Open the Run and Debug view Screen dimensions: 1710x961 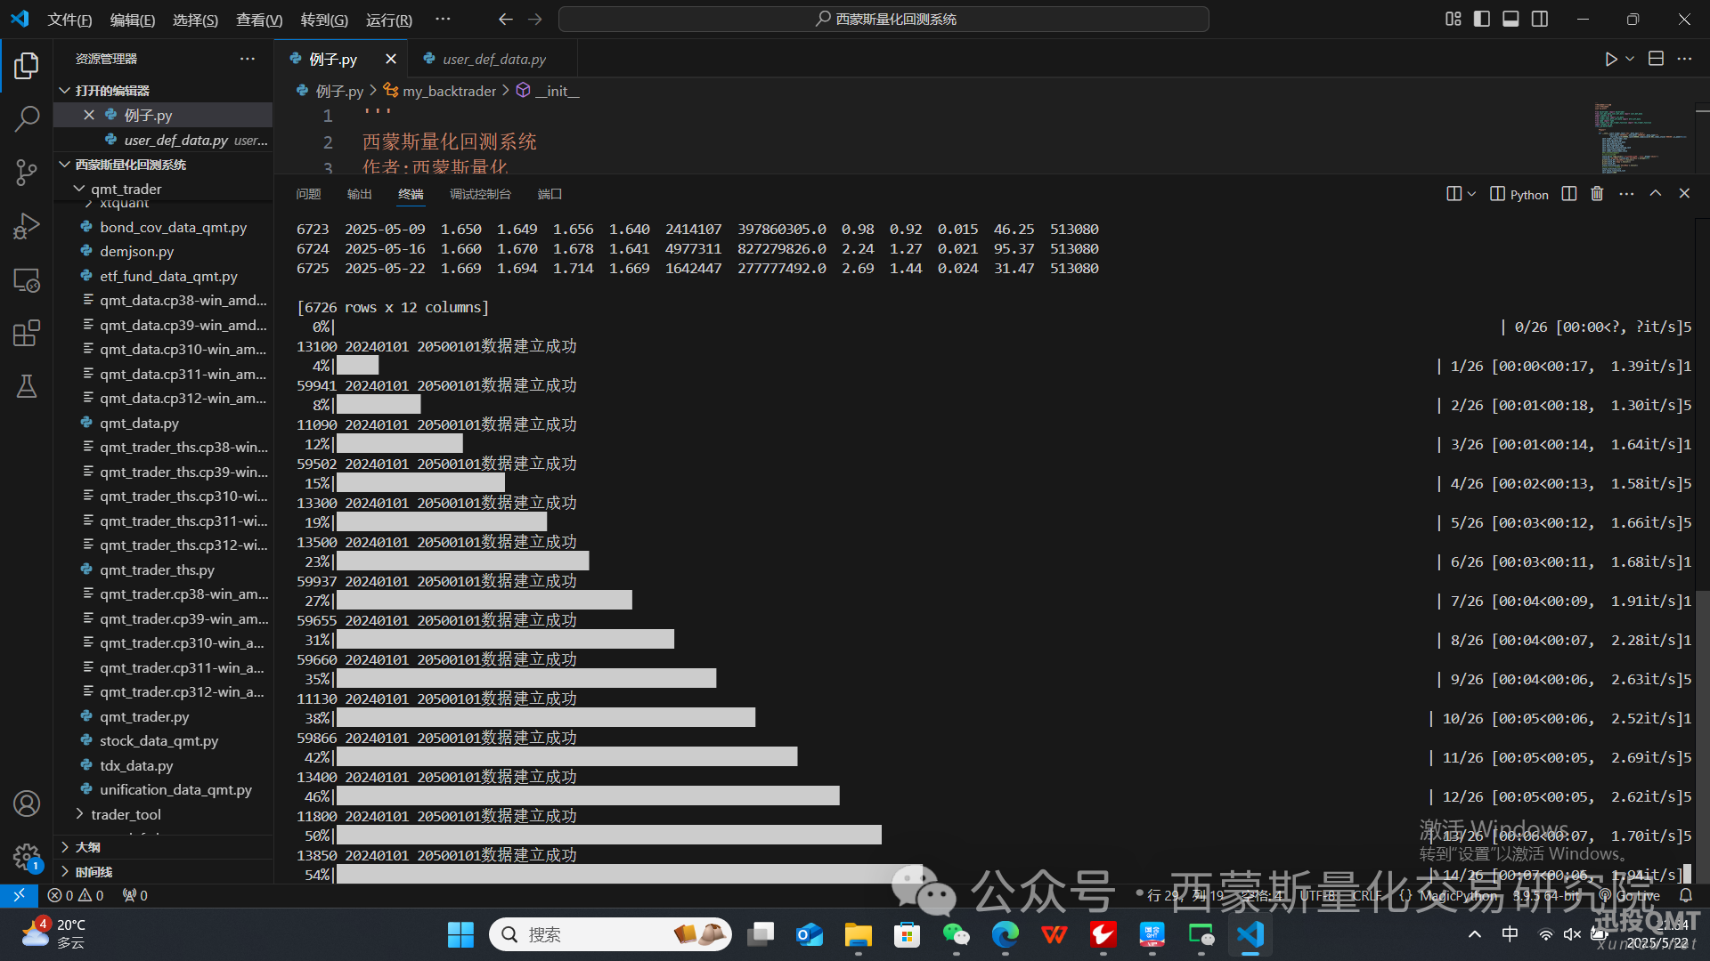27,226
